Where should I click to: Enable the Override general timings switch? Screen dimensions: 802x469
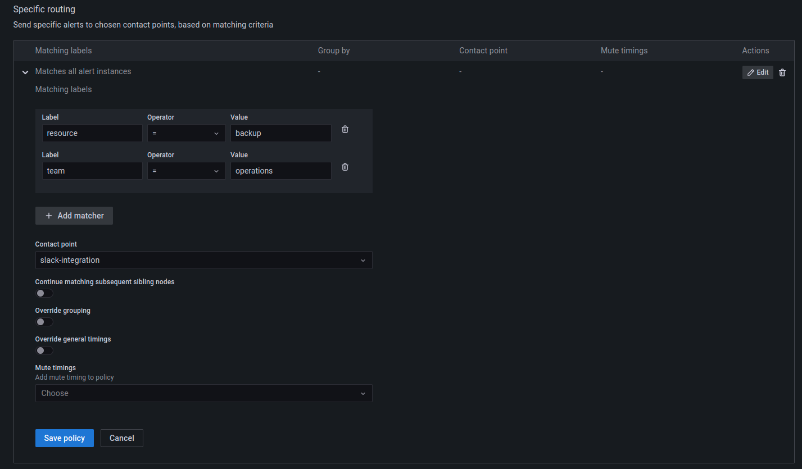click(44, 350)
